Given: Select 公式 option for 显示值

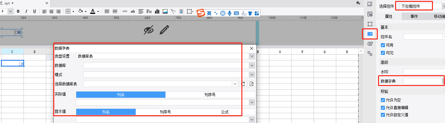Looking at the screenshot, I should click(225, 112).
